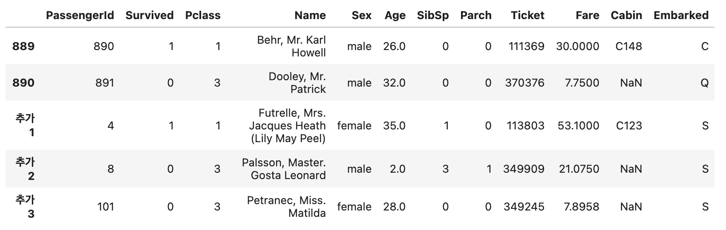Select the Ticket column header
726x230 pixels.
click(x=527, y=15)
